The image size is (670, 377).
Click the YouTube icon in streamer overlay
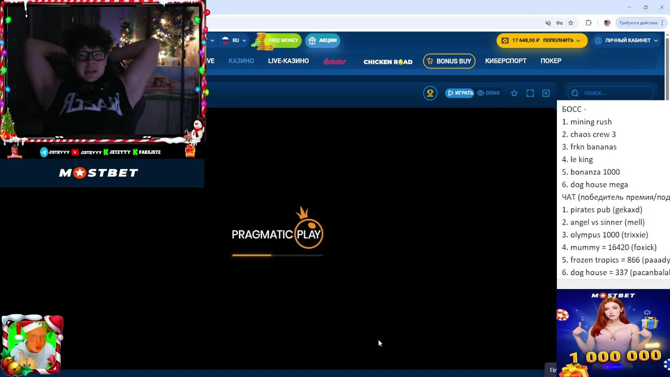click(x=75, y=152)
